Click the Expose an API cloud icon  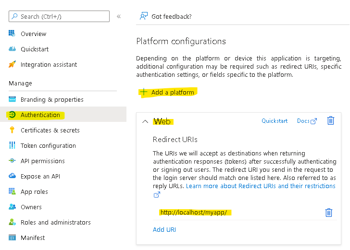pyautogui.click(x=12, y=176)
